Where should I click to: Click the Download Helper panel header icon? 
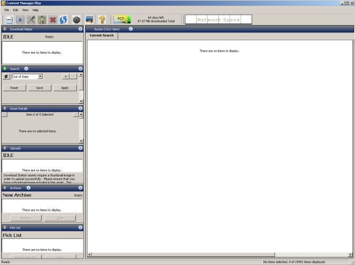point(5,29)
